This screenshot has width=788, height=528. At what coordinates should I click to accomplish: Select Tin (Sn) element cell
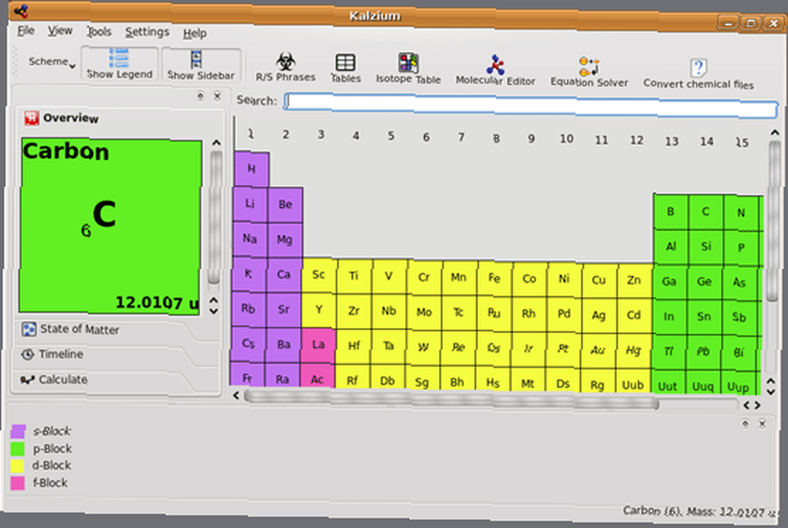[x=704, y=317]
